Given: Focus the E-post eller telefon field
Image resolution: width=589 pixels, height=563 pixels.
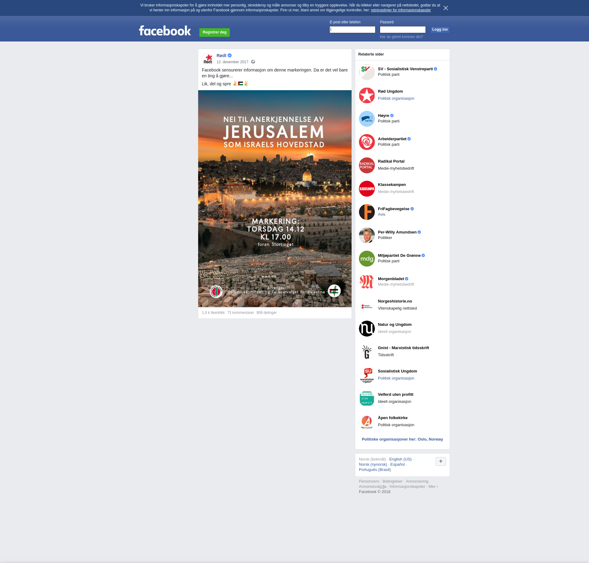Looking at the screenshot, I should [352, 29].
